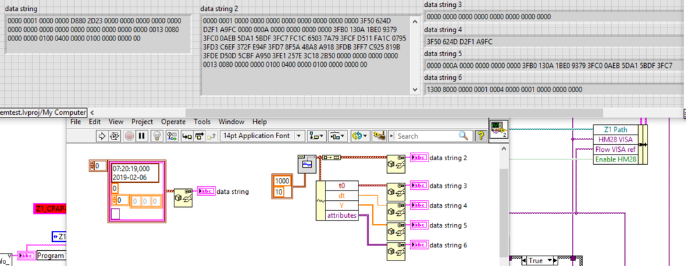Click the t0 output of waveform components
686x266 pixels.
[343, 186]
